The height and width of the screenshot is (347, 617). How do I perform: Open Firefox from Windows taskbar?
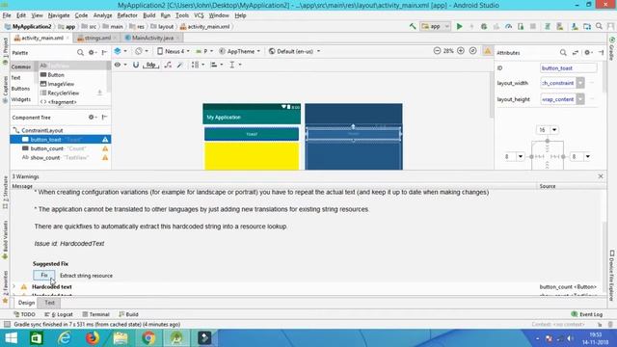tap(93, 338)
